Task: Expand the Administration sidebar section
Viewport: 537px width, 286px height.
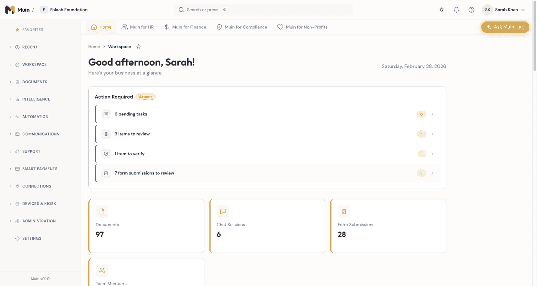Action: tap(11, 221)
